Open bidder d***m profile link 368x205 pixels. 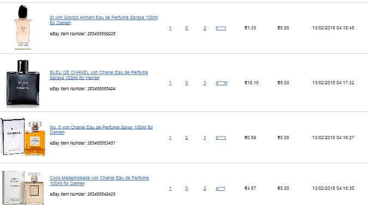tap(221, 83)
